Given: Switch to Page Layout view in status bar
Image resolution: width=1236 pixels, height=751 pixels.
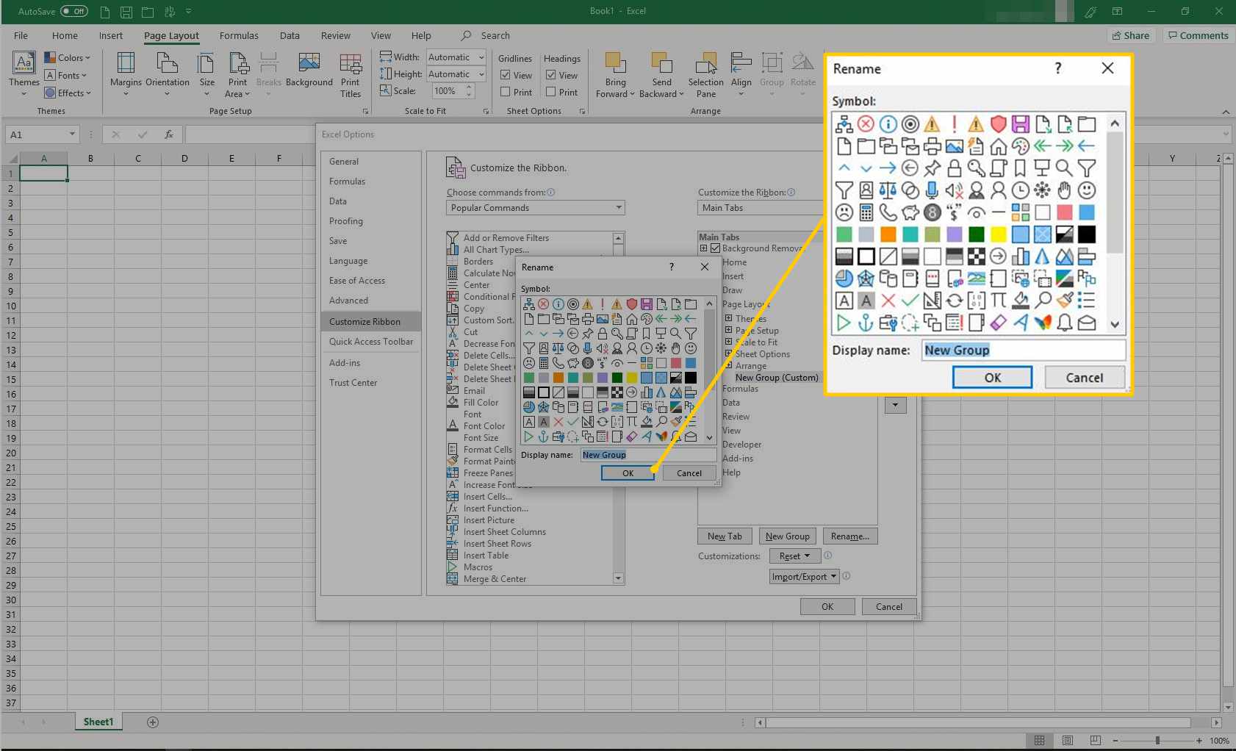Looking at the screenshot, I should (1068, 741).
